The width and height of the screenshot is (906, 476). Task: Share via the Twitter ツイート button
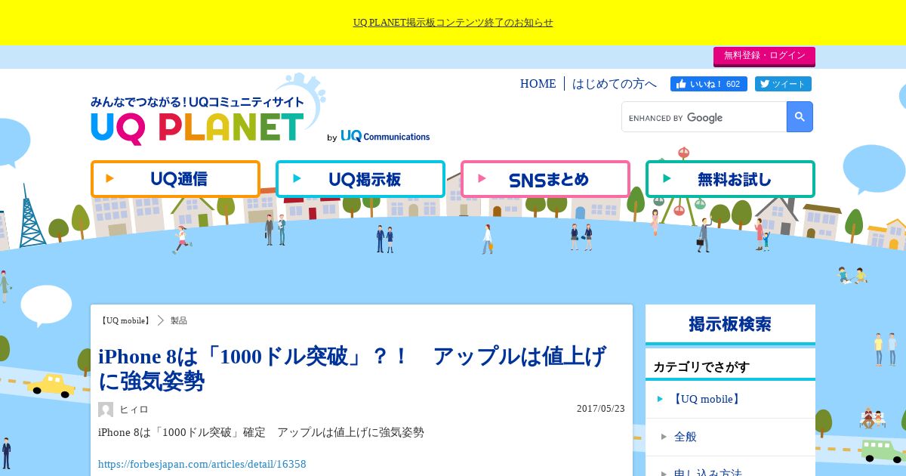[783, 84]
